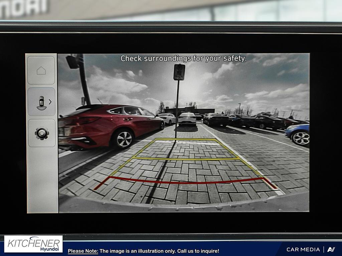The width and height of the screenshot is (342, 256).
Task: Tap the blurred Hyundai sign above screen
Action: pos(24,9)
